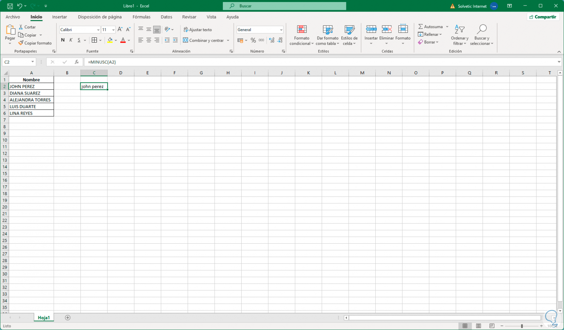Open the Archivo menu
The height and width of the screenshot is (330, 564).
(x=13, y=17)
